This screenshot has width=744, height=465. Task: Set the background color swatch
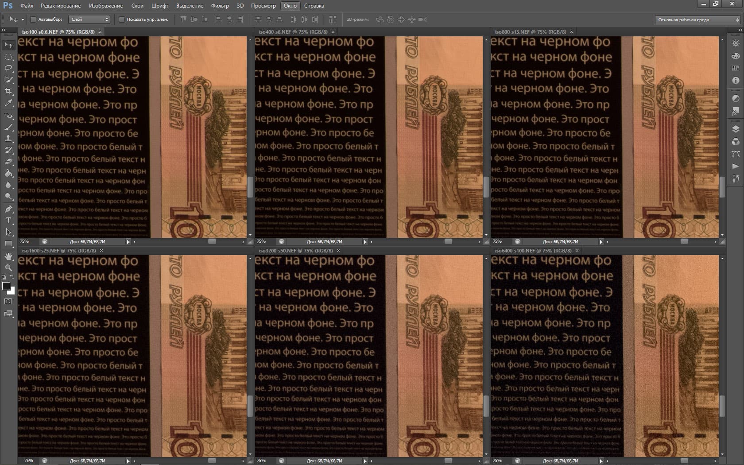click(x=12, y=291)
